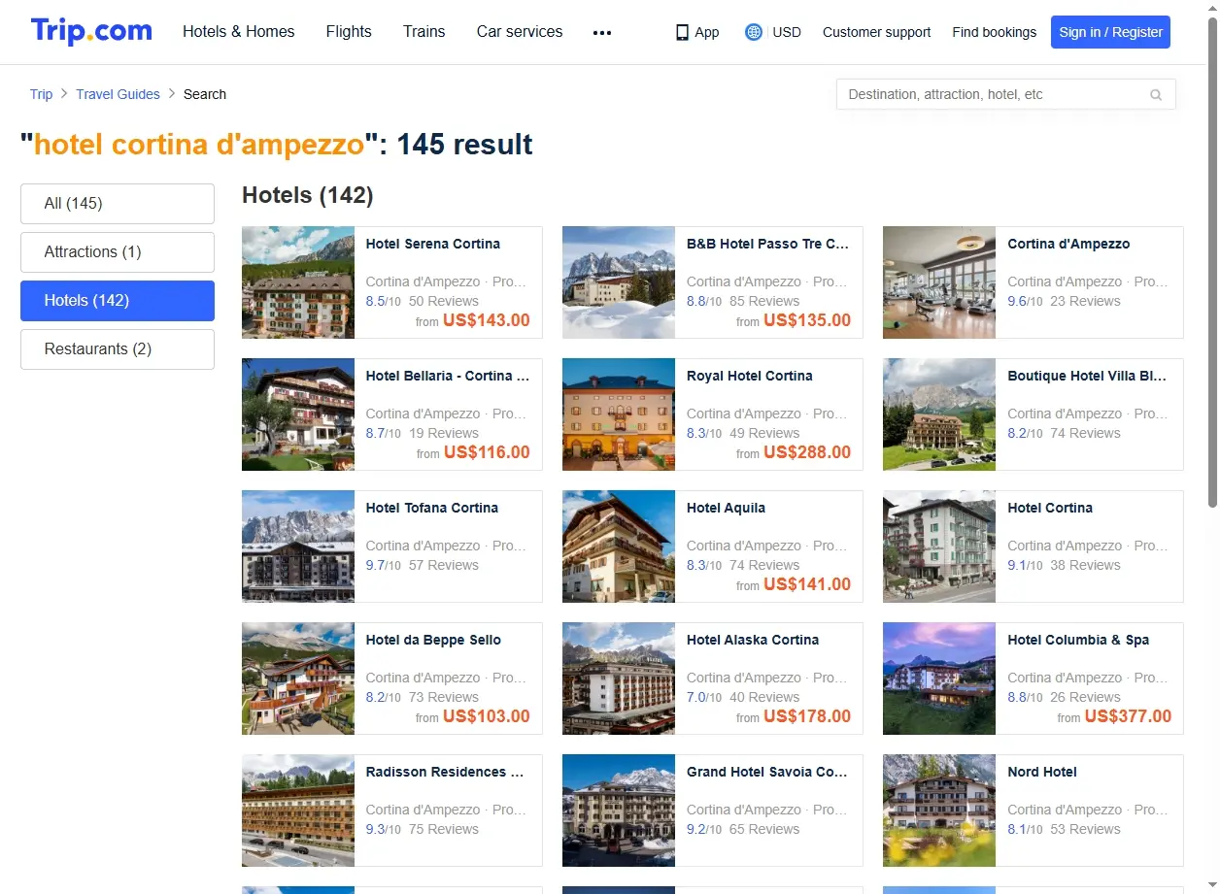Viewport: 1220px width, 894px height.
Task: Click the search magnifier icon
Action: pyautogui.click(x=1156, y=94)
